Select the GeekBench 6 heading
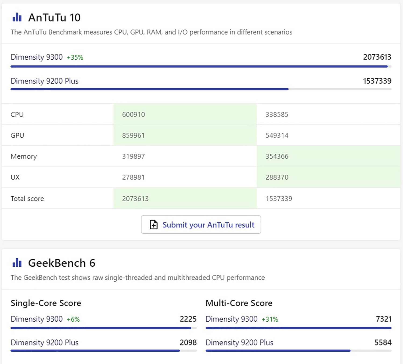Image resolution: width=403 pixels, height=364 pixels. point(62,263)
